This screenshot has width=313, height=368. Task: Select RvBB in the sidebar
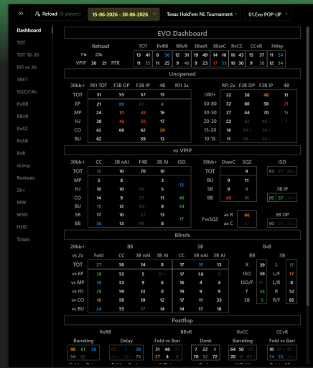point(22,104)
